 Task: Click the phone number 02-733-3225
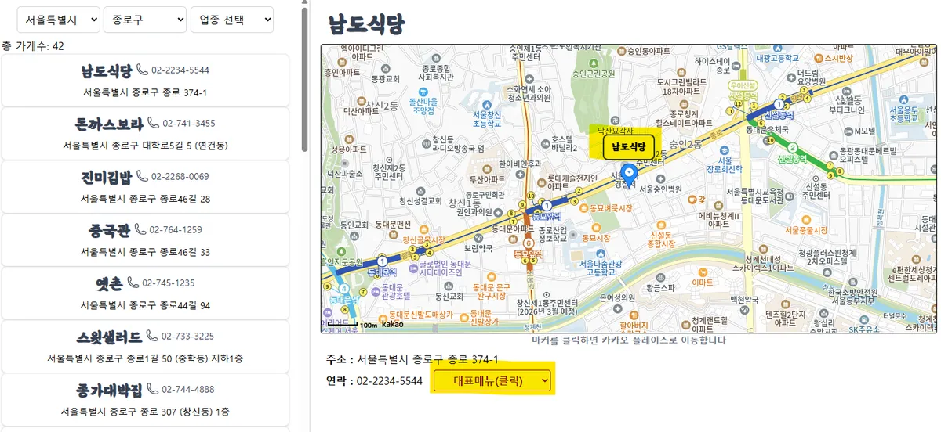[x=188, y=337]
